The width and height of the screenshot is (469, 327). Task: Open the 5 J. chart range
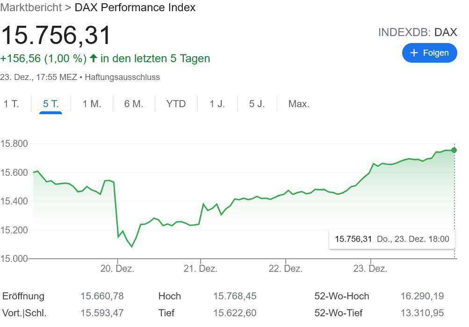(x=257, y=104)
